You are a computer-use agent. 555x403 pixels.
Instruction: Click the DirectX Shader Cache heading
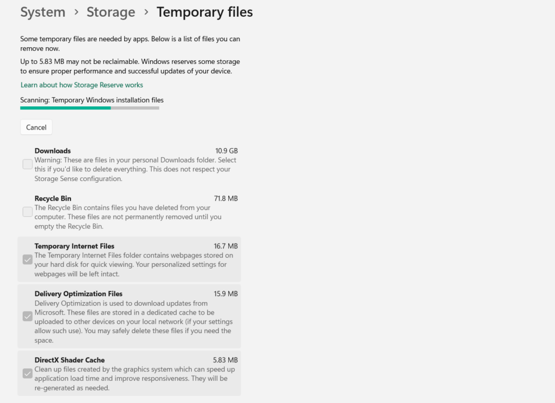tap(69, 360)
